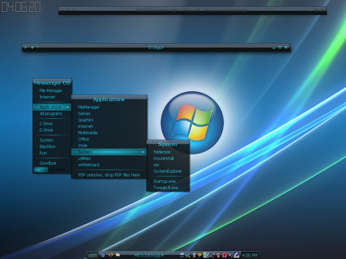Expand the Applications submenu in Messenger OS menu
Viewport: 346px width, 259px height.
click(x=52, y=107)
